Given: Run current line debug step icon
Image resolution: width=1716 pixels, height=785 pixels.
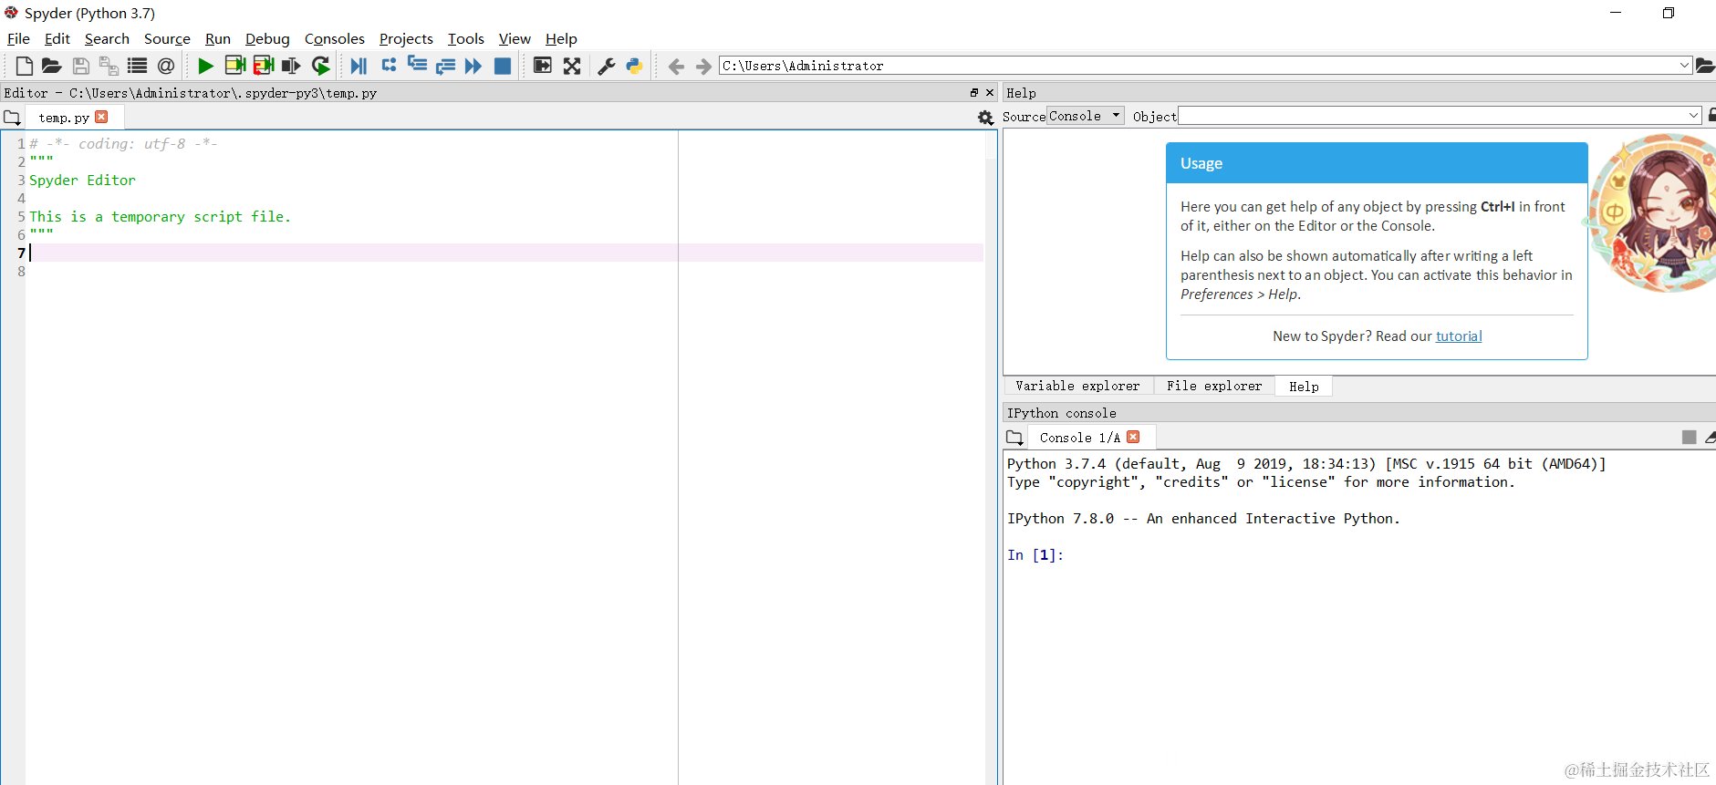Looking at the screenshot, I should point(389,65).
